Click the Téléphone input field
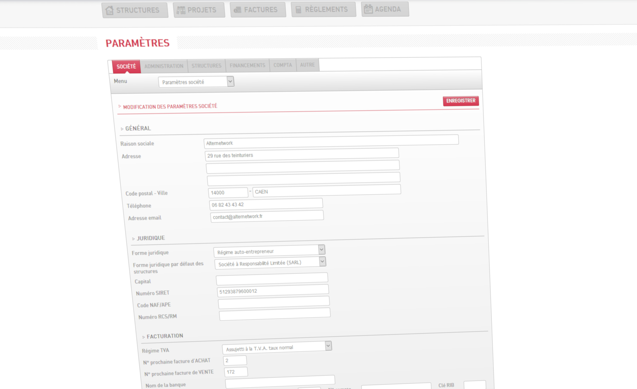Image resolution: width=637 pixels, height=389 pixels. point(266,204)
